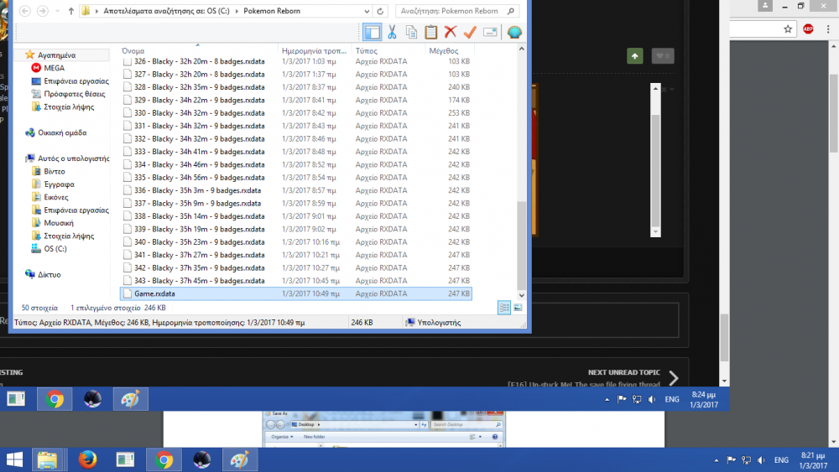Click the orange checkmark Properties icon

(470, 33)
